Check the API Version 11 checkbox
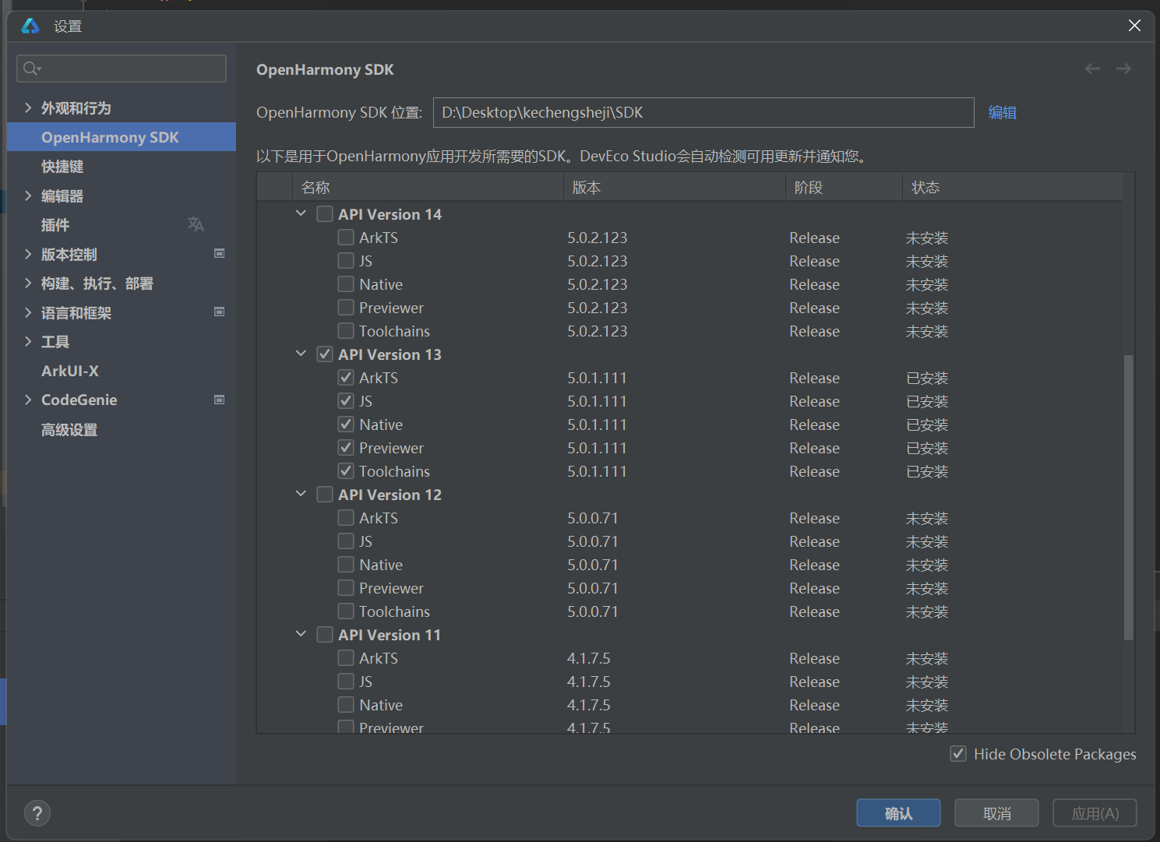 point(325,635)
